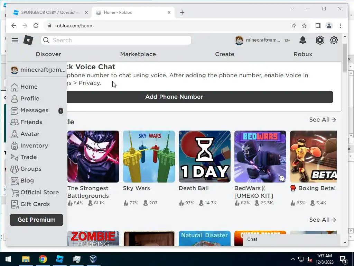Click the muted volume tray icon
Screen dimensions: 354x266
(x=309, y=259)
